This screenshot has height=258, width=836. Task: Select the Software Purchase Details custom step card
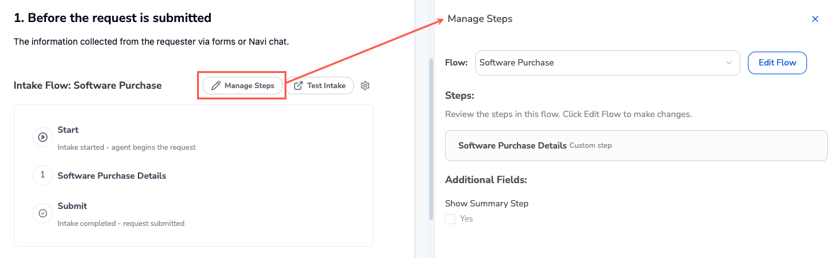[636, 145]
